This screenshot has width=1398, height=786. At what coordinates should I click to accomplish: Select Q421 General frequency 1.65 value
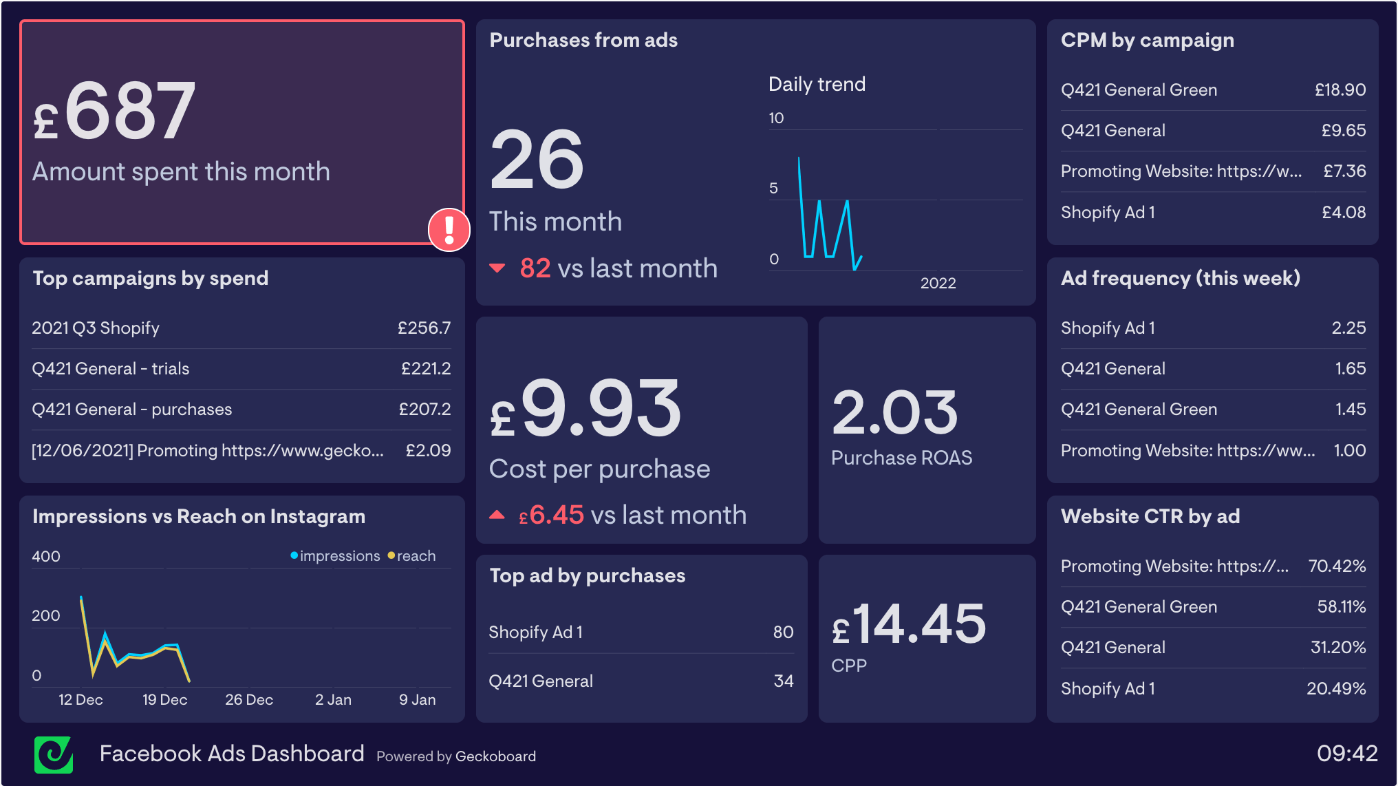(x=1351, y=369)
